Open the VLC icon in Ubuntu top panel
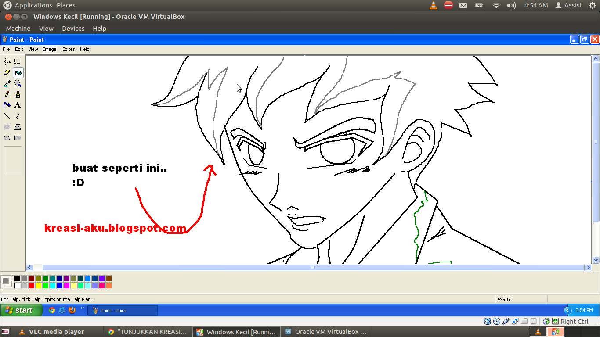 (434, 5)
